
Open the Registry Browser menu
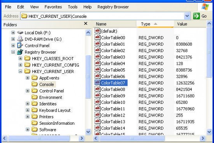(113, 7)
